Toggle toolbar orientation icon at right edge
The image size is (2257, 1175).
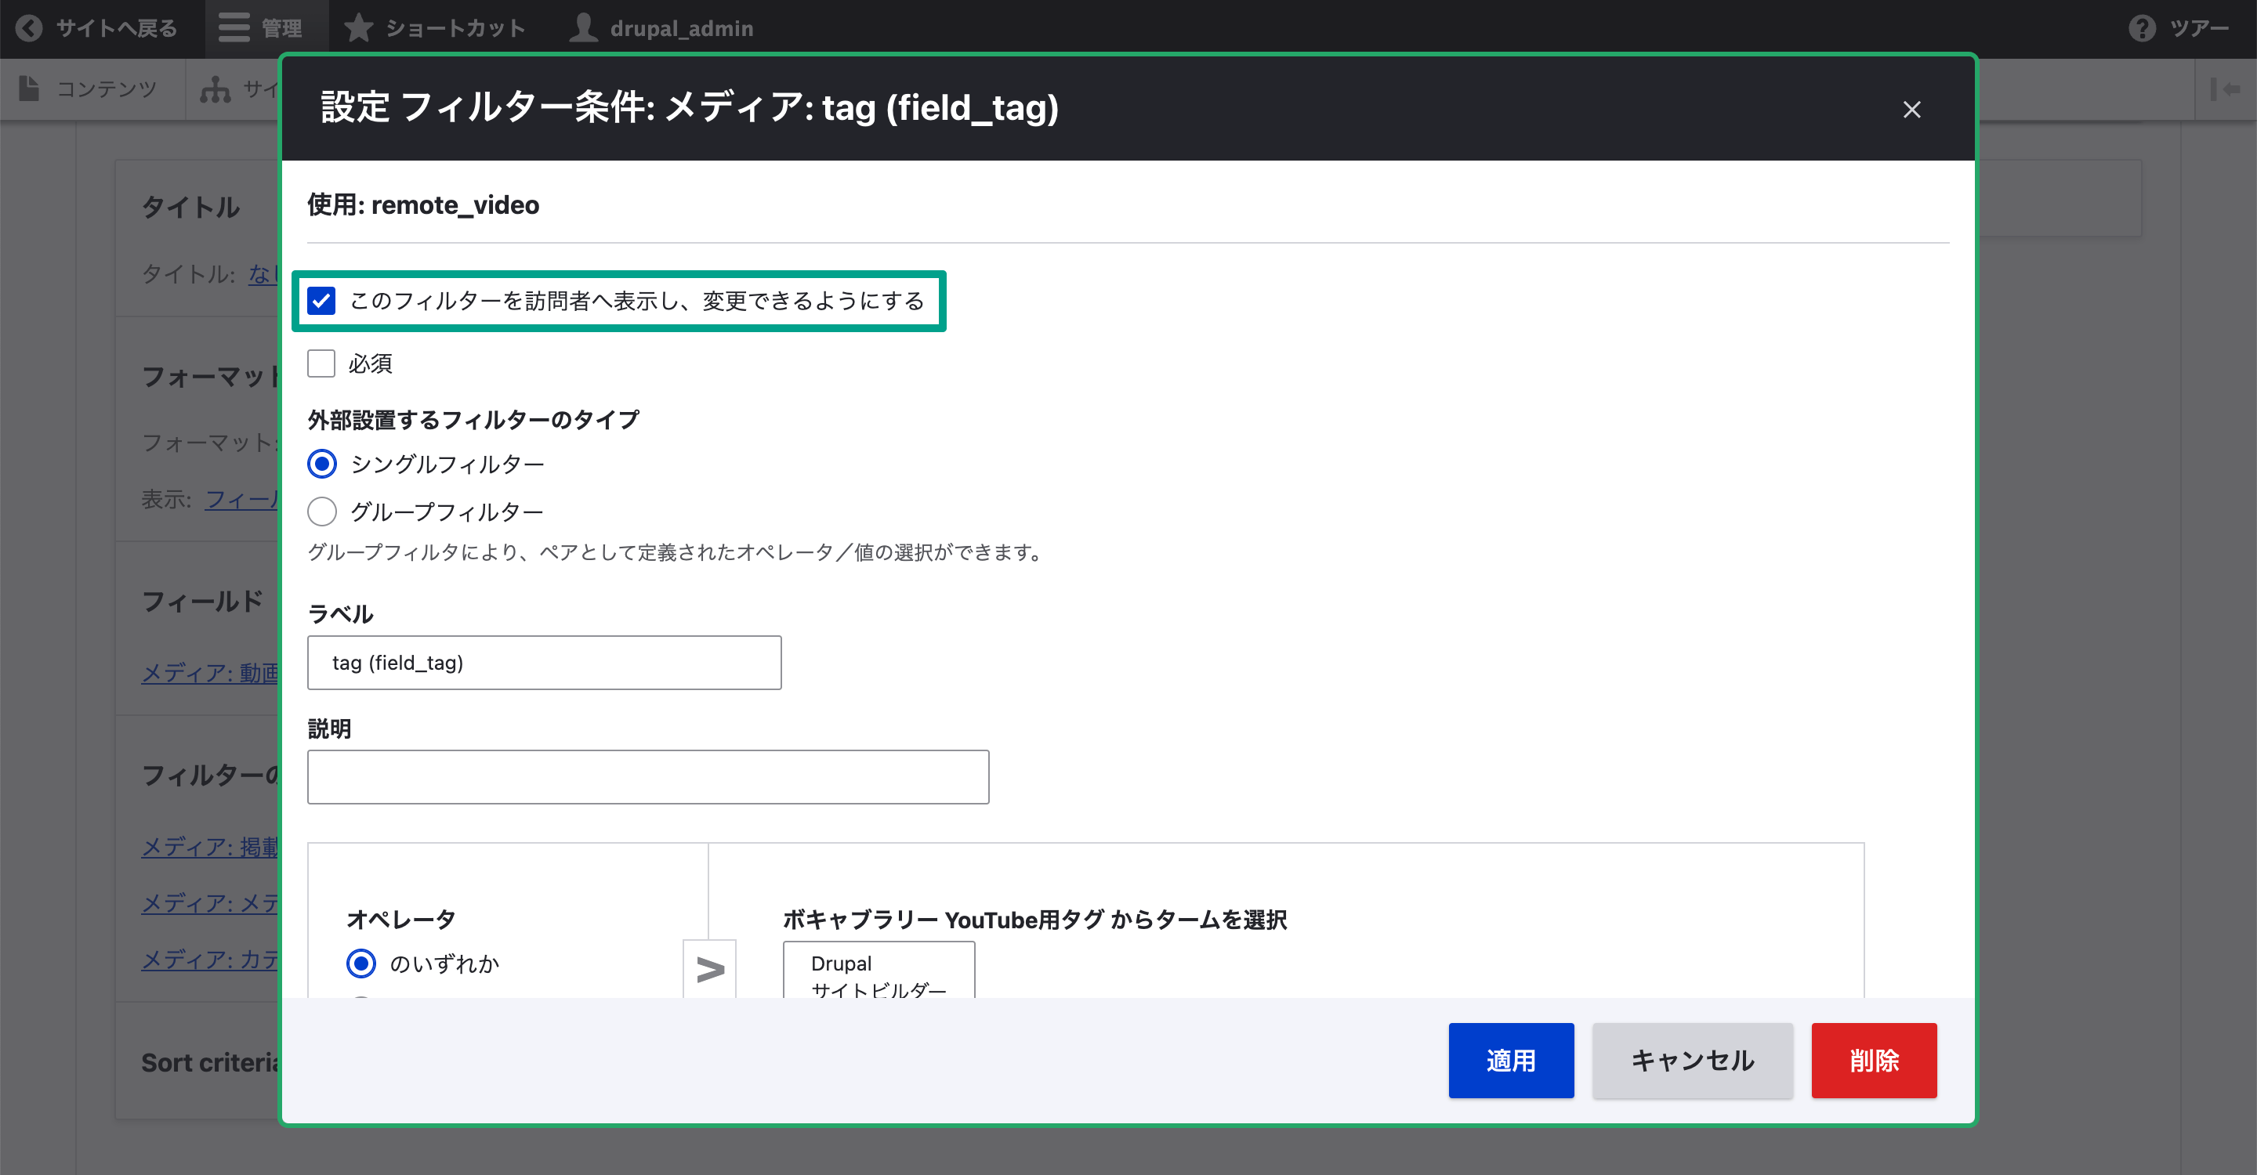[x=2226, y=89]
